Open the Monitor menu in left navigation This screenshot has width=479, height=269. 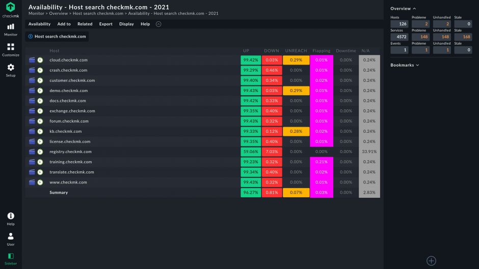coord(11,29)
